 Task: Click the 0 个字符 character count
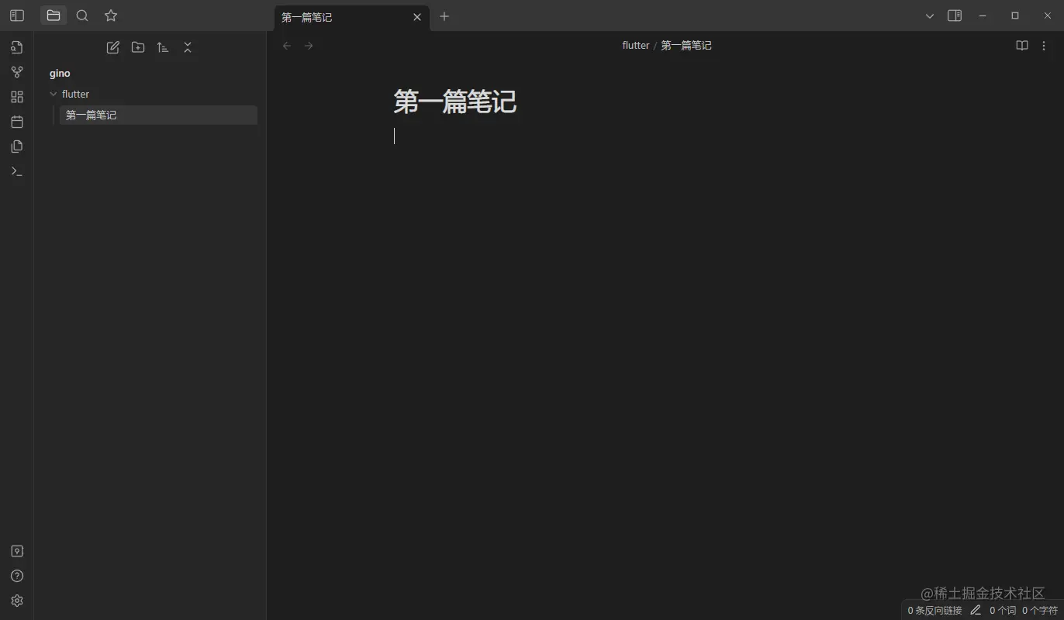1040,611
